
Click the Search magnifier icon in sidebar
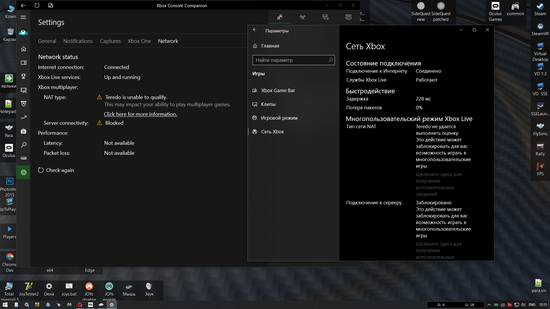tap(23, 145)
